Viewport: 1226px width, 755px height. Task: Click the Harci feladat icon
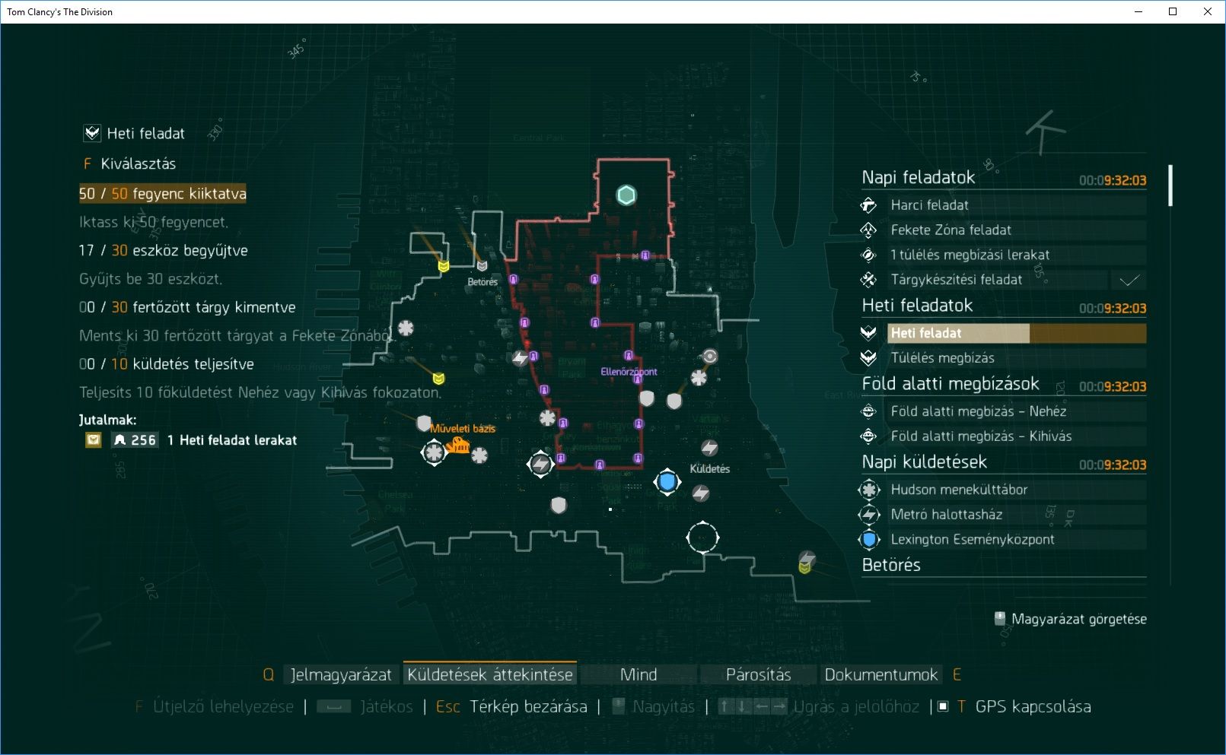coord(868,205)
